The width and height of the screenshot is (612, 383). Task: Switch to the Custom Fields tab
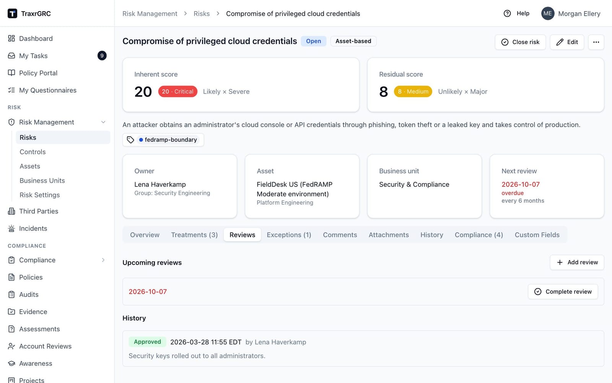click(537, 235)
